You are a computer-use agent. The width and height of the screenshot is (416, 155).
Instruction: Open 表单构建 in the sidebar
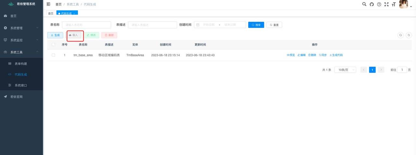pyautogui.click(x=21, y=63)
